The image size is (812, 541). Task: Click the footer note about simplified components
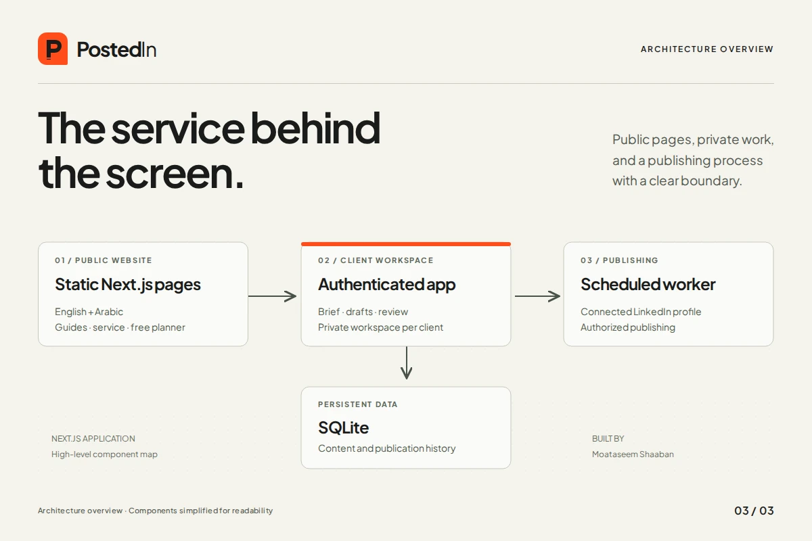(156, 511)
